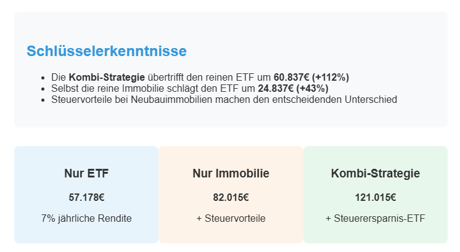Image resolution: width=460 pixels, height=252 pixels.
Task: Click the '7% jährliche Rendite' text
Action: point(86,218)
